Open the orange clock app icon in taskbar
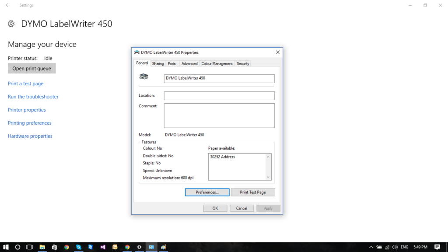The image size is (448, 252). point(115,247)
